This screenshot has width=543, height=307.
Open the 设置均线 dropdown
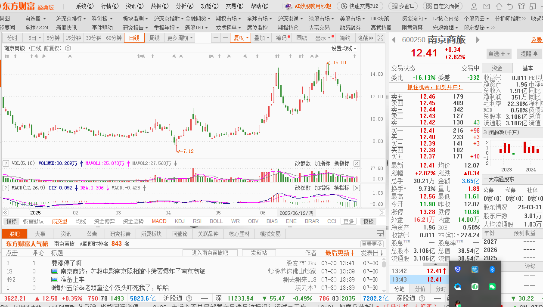coord(344,48)
